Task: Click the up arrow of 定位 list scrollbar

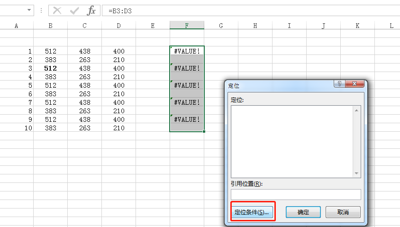Action: tap(356, 110)
